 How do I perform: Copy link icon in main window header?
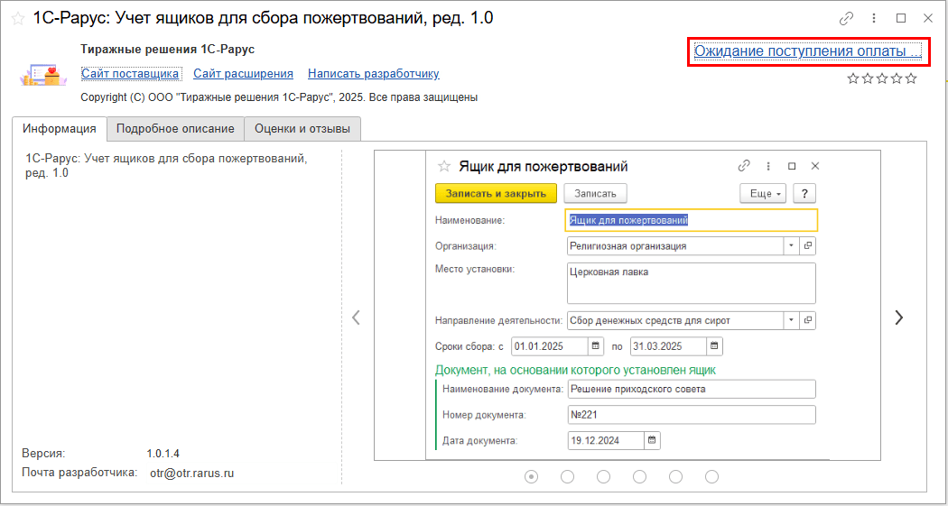[847, 18]
